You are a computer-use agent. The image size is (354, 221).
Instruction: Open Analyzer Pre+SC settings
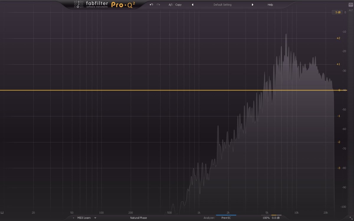[x=226, y=218]
